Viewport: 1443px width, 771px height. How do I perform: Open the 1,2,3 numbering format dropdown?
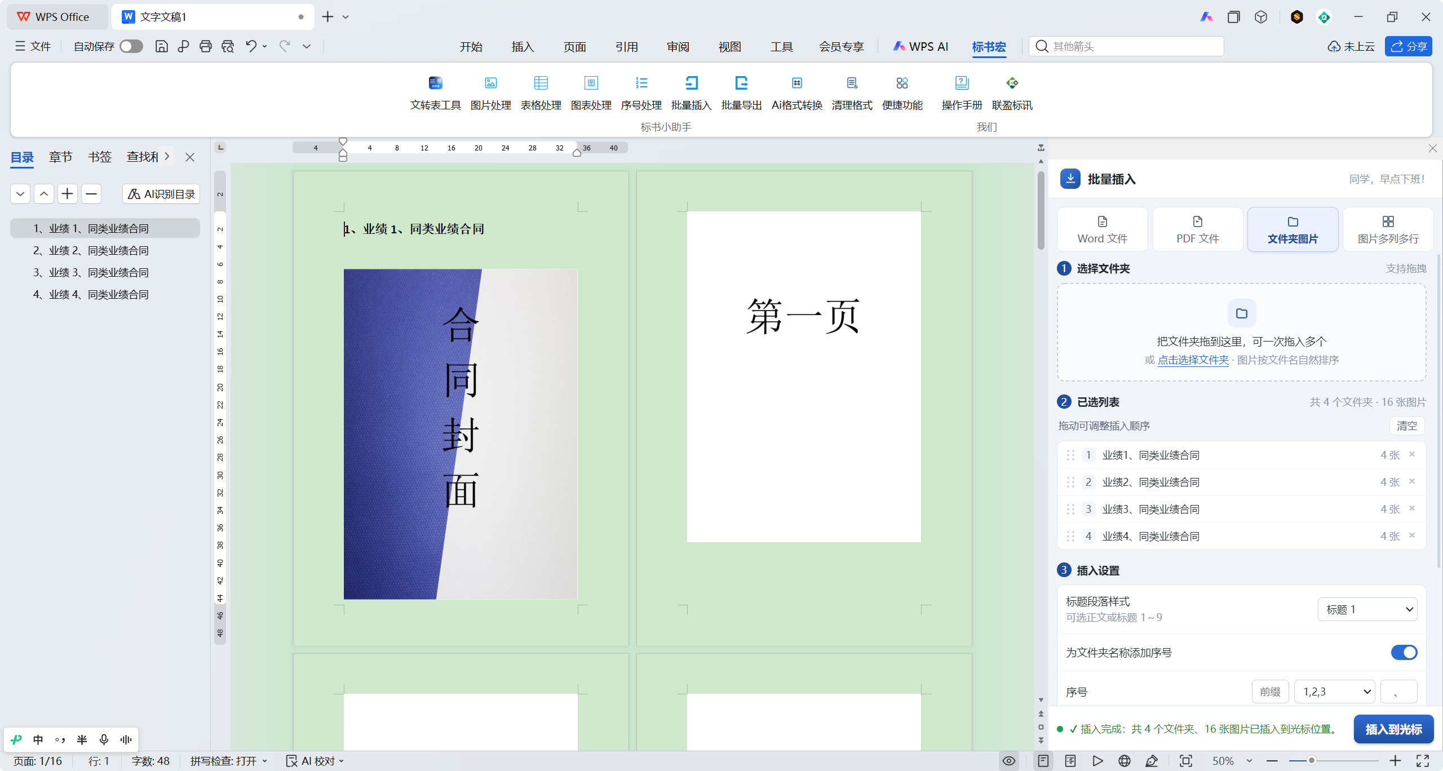pyautogui.click(x=1335, y=692)
